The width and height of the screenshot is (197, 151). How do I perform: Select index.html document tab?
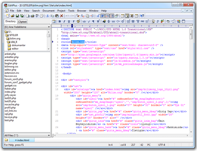tap(22, 140)
